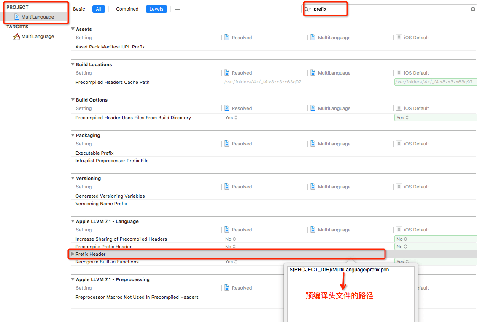Clear the prefix search with the X icon
Viewport: 477px width, 322px height.
click(473, 9)
